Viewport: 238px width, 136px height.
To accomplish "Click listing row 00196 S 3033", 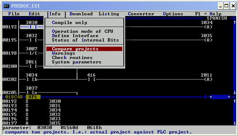I will (31, 119).
